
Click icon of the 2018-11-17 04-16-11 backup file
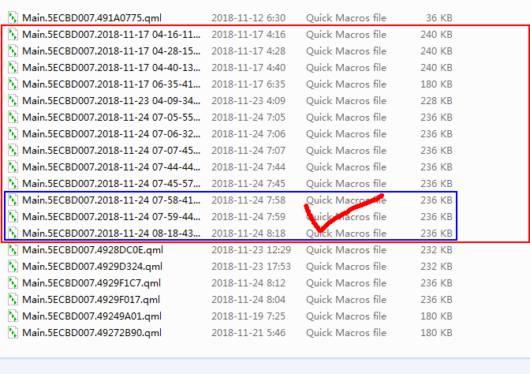click(x=13, y=34)
